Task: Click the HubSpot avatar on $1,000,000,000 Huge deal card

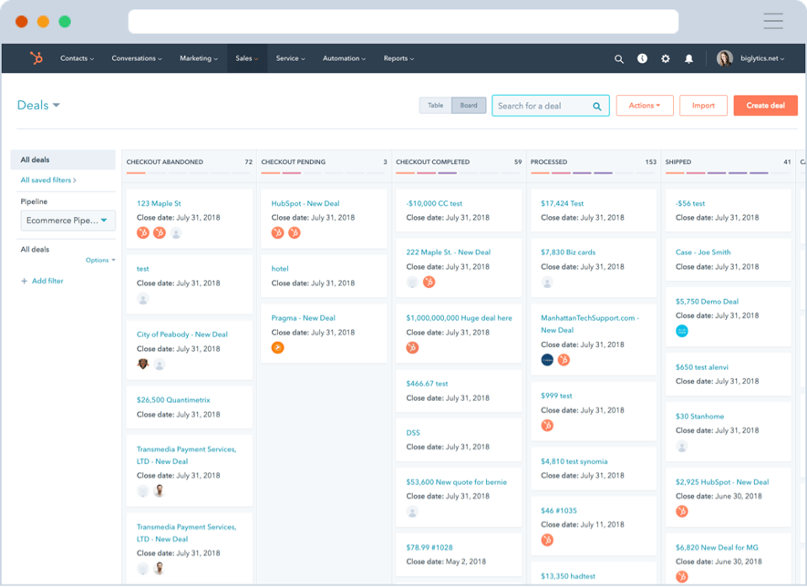Action: click(412, 348)
